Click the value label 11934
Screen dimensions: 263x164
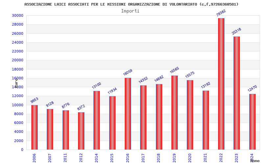112,91
